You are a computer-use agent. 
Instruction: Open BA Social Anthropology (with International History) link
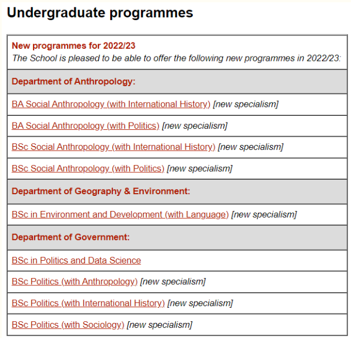111,104
